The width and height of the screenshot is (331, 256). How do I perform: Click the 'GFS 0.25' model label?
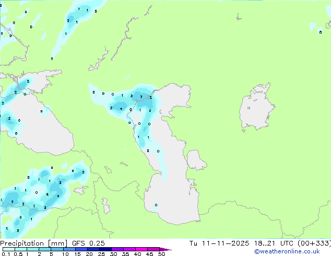point(88,243)
